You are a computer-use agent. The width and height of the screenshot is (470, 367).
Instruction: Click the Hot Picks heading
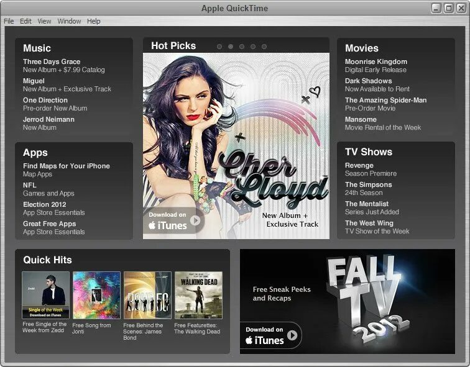tap(173, 46)
